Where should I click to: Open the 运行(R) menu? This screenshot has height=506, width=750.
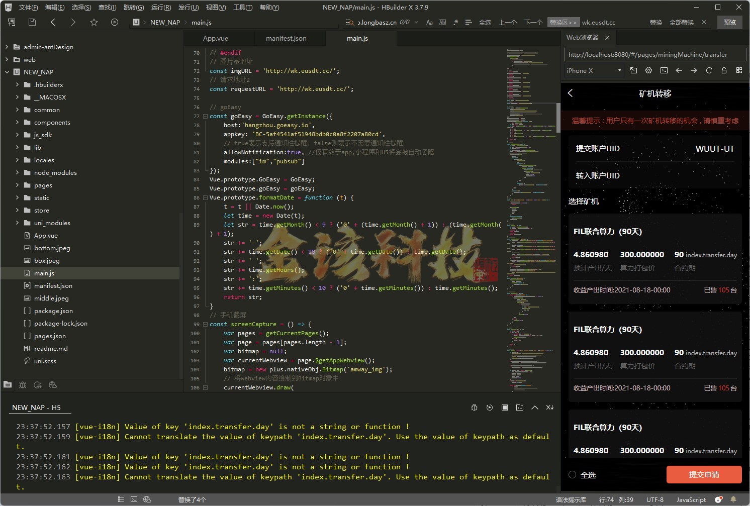click(161, 8)
